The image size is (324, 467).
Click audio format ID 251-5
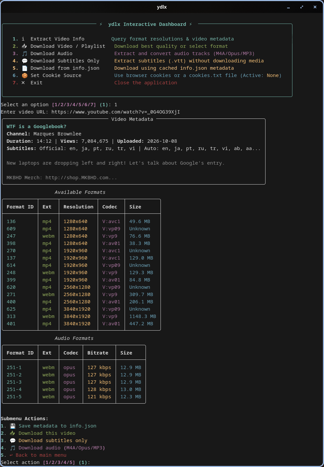point(14,397)
